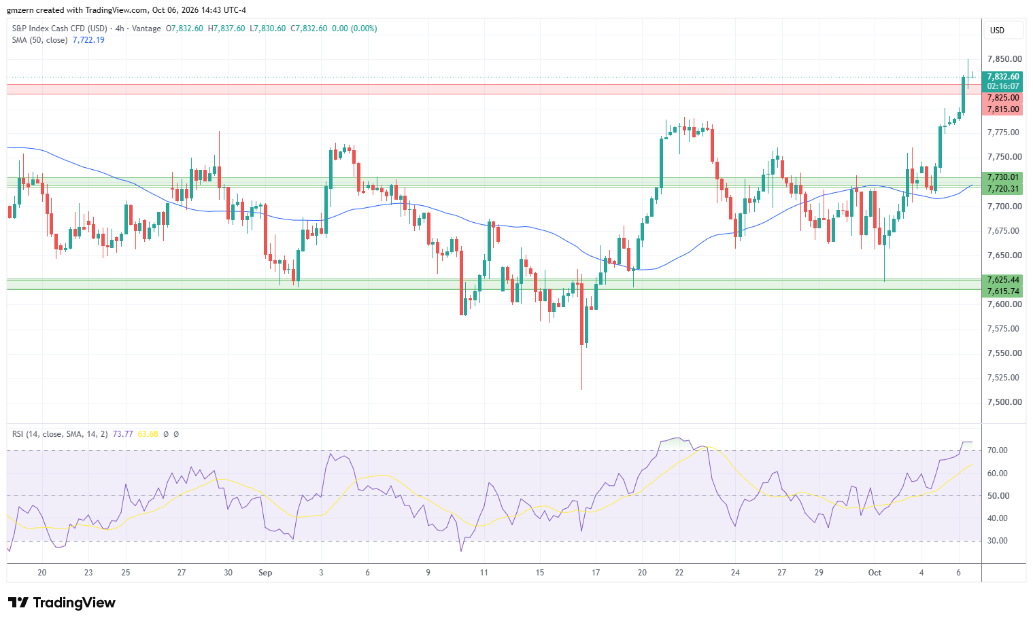Click the SMA value 7,722.19
The image size is (1033, 623).
(88, 40)
